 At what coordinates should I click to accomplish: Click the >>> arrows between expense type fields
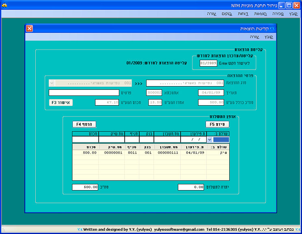click(x=139, y=84)
